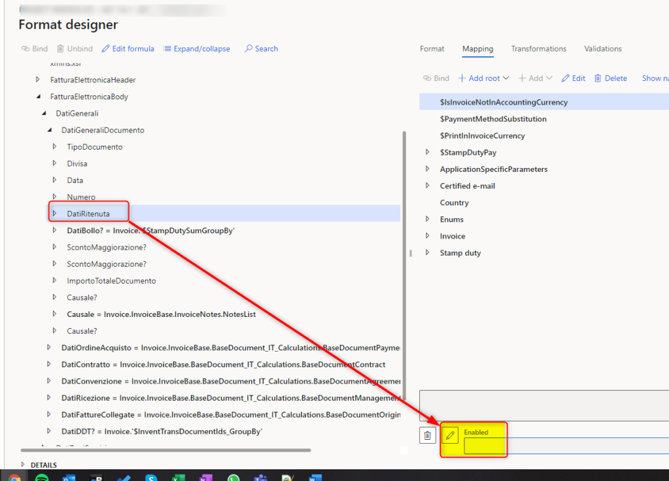The height and width of the screenshot is (481, 669).
Task: Open Spotify from the taskbar
Action: click(41, 478)
